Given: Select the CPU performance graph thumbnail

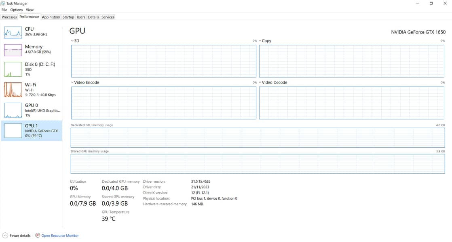Looking at the screenshot, I should click(13, 32).
